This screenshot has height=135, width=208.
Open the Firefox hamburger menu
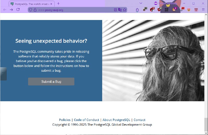tap(203, 10)
